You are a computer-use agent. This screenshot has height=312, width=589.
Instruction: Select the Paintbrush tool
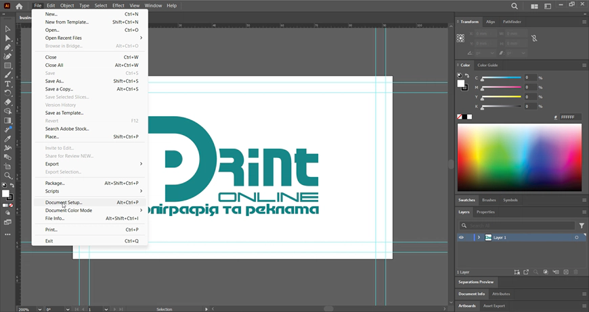point(7,74)
